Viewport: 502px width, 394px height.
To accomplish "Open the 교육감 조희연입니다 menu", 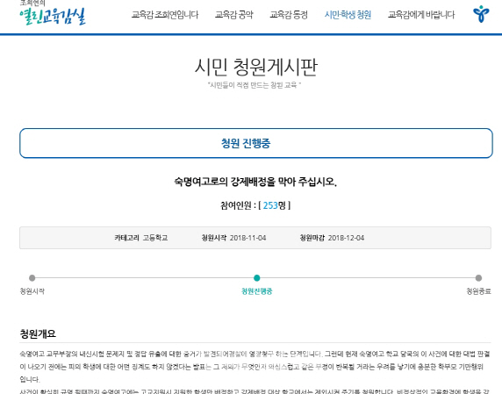I will click(x=165, y=15).
